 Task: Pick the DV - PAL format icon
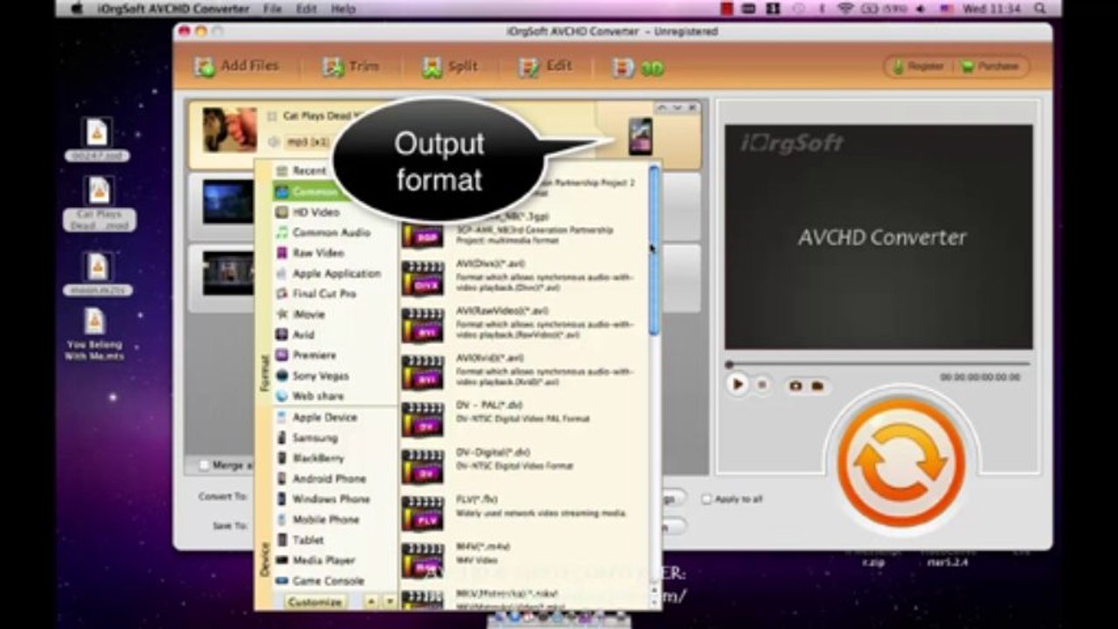tap(423, 420)
